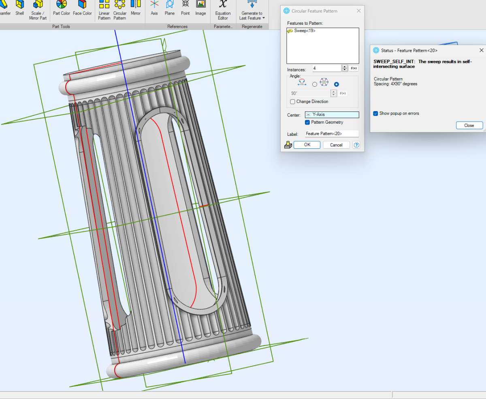Uncheck the Pattern Geometry checkbox

[x=307, y=122]
